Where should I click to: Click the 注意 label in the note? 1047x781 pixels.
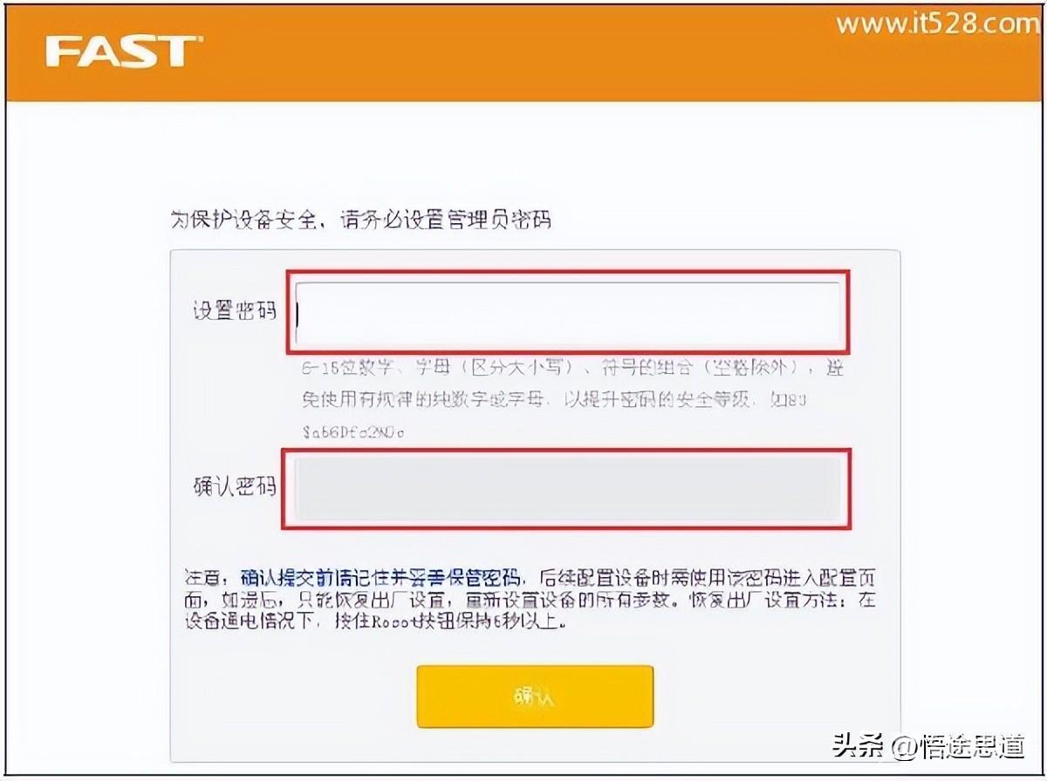click(x=200, y=577)
